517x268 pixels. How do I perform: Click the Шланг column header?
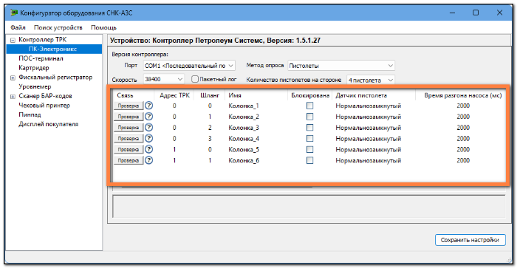coord(210,95)
